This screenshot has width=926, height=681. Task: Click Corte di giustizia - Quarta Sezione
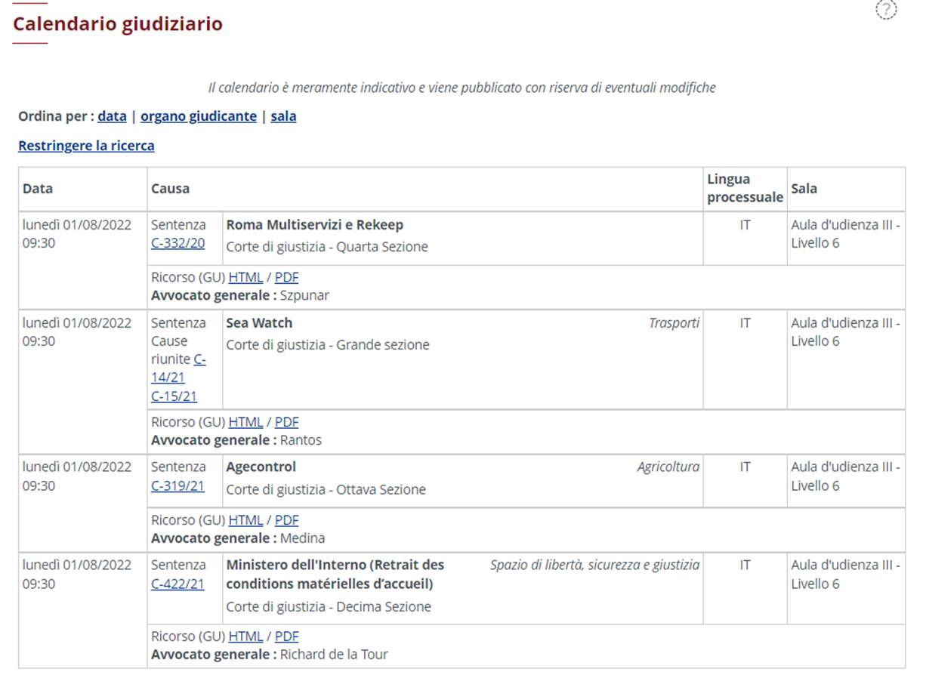(x=327, y=247)
